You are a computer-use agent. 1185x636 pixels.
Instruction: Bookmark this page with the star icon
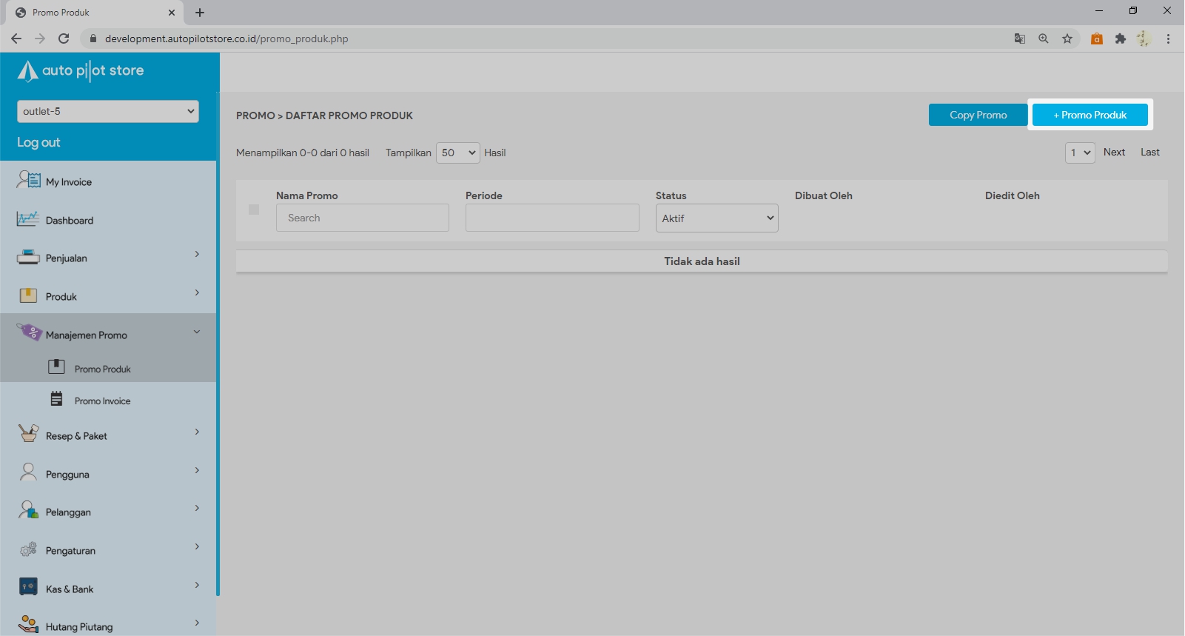pos(1067,39)
